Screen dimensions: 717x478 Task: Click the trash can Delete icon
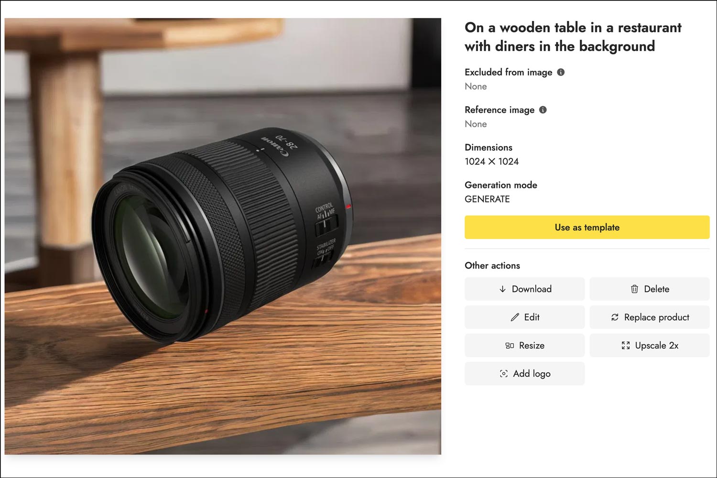click(x=634, y=289)
